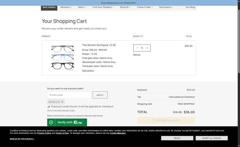Open The Alistair Multipack +2.50 product title
This screenshot has height=147, width=240.
(99, 45)
